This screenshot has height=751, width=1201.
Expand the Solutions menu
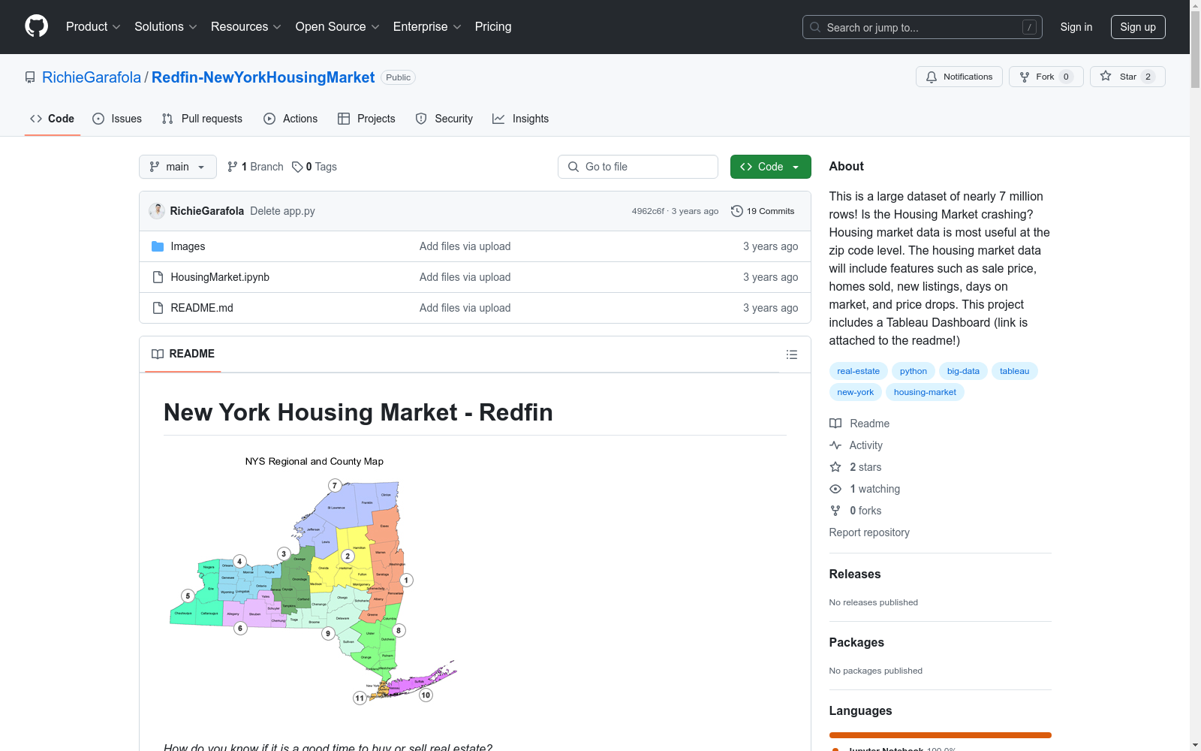pos(166,26)
